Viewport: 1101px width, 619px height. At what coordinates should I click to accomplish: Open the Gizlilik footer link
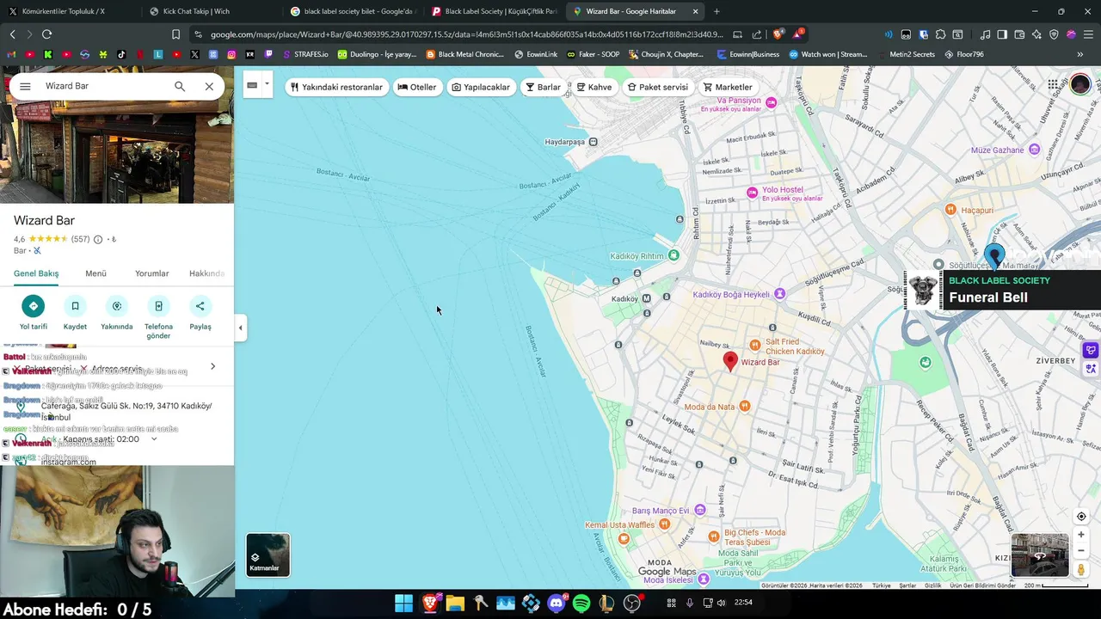(932, 585)
